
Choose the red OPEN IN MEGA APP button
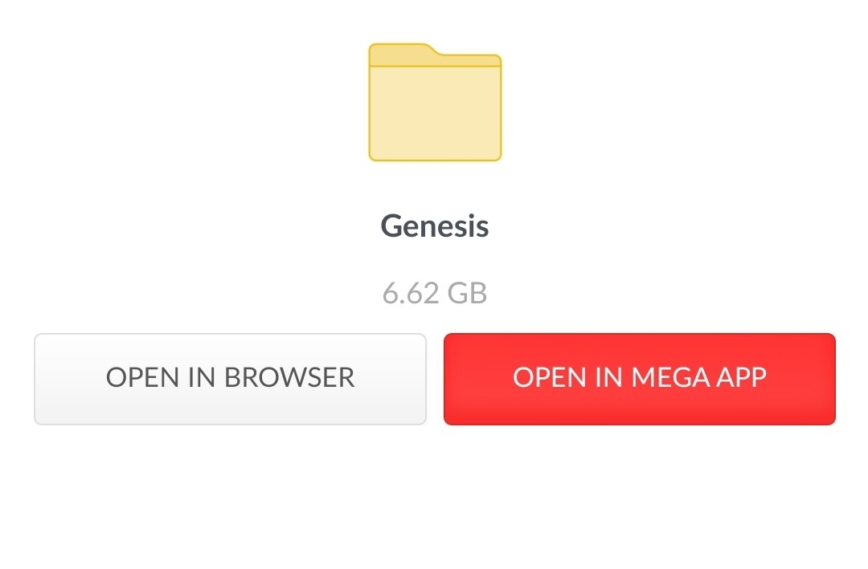640,379
